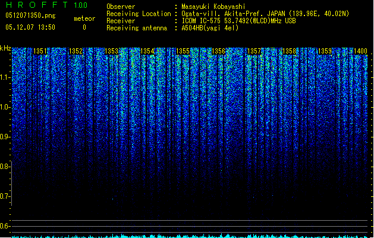
Task: Click the cyan signal level graph at bottom
Action: (x=190, y=236)
